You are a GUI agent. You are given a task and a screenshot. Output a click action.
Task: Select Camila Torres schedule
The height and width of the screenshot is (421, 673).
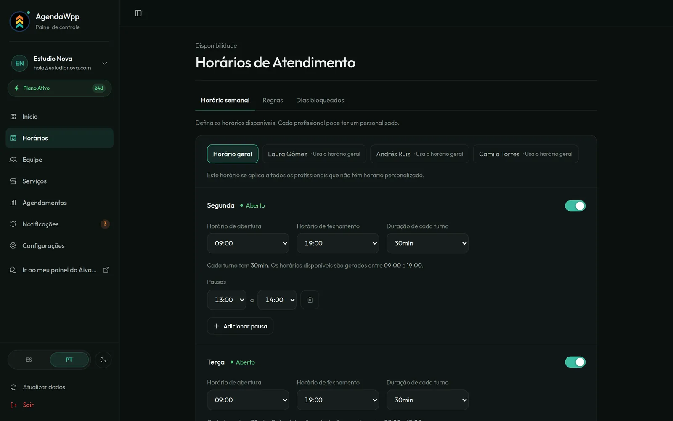point(526,154)
